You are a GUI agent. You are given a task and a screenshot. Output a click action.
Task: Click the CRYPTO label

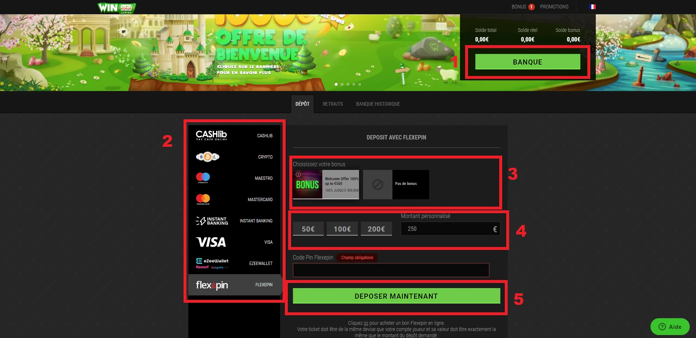click(265, 157)
